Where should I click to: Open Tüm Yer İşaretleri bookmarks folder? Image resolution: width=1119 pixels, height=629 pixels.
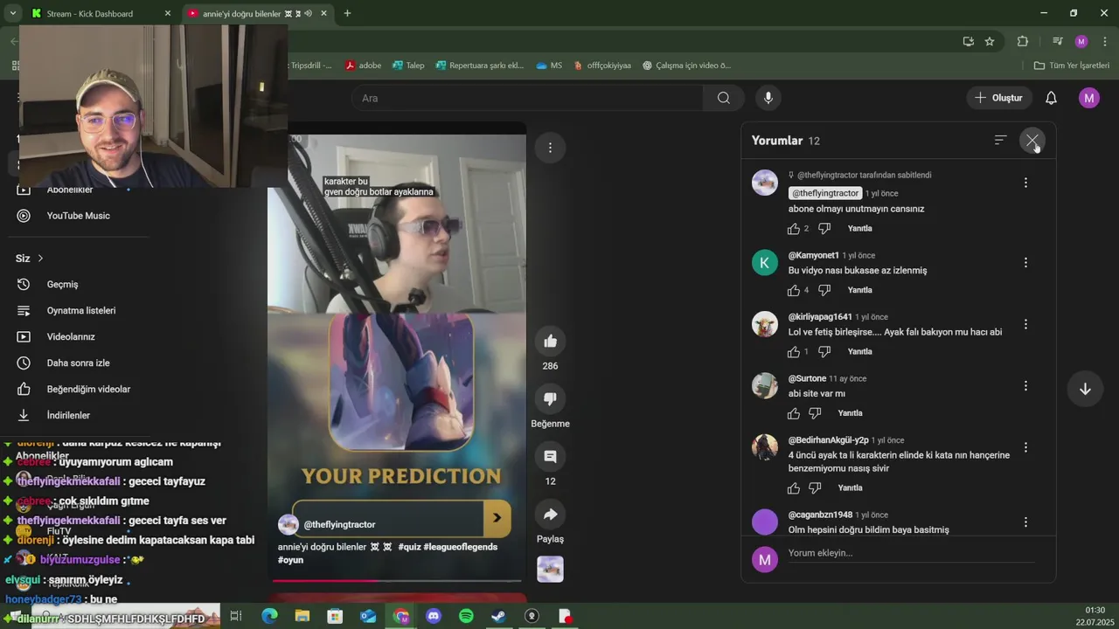pyautogui.click(x=1071, y=66)
